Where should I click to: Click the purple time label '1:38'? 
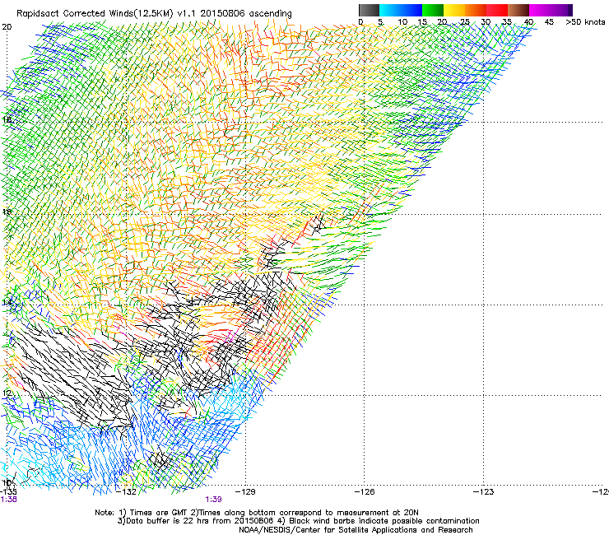tap(8, 500)
